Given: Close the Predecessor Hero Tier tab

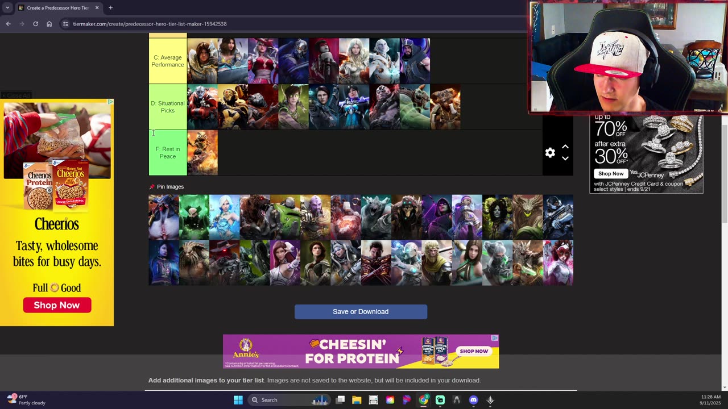Looking at the screenshot, I should coord(97,8).
